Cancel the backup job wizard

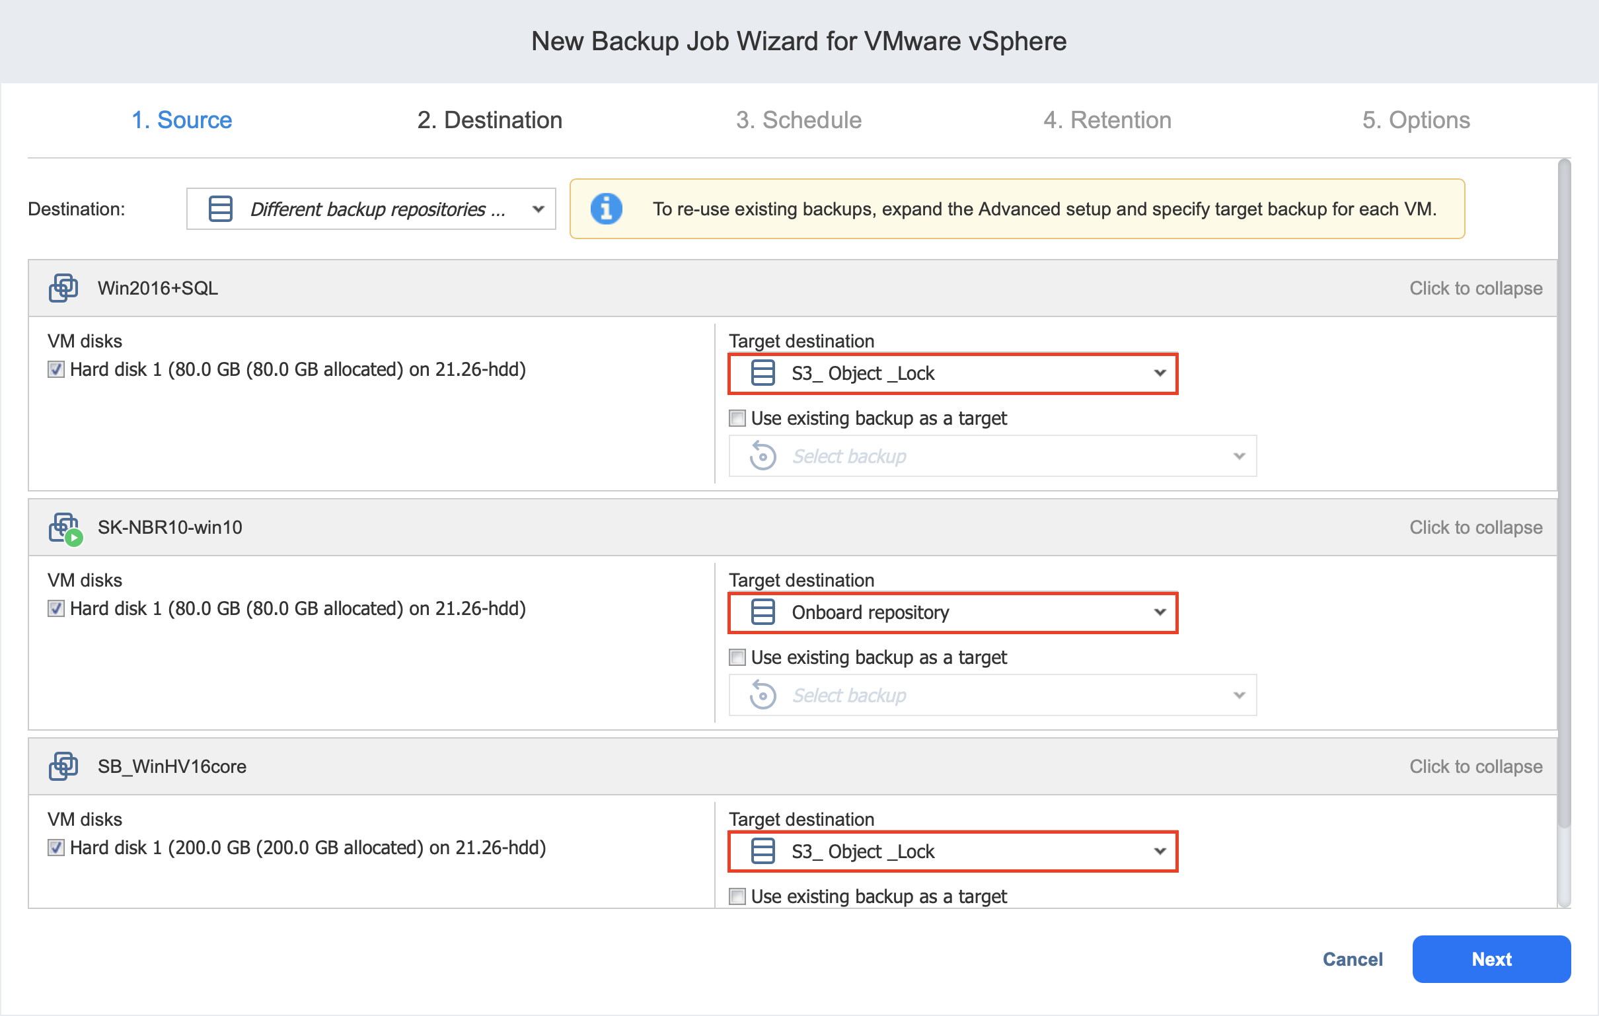coord(1353,959)
